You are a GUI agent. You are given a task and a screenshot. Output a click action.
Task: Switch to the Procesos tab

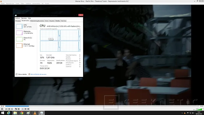(18, 21)
